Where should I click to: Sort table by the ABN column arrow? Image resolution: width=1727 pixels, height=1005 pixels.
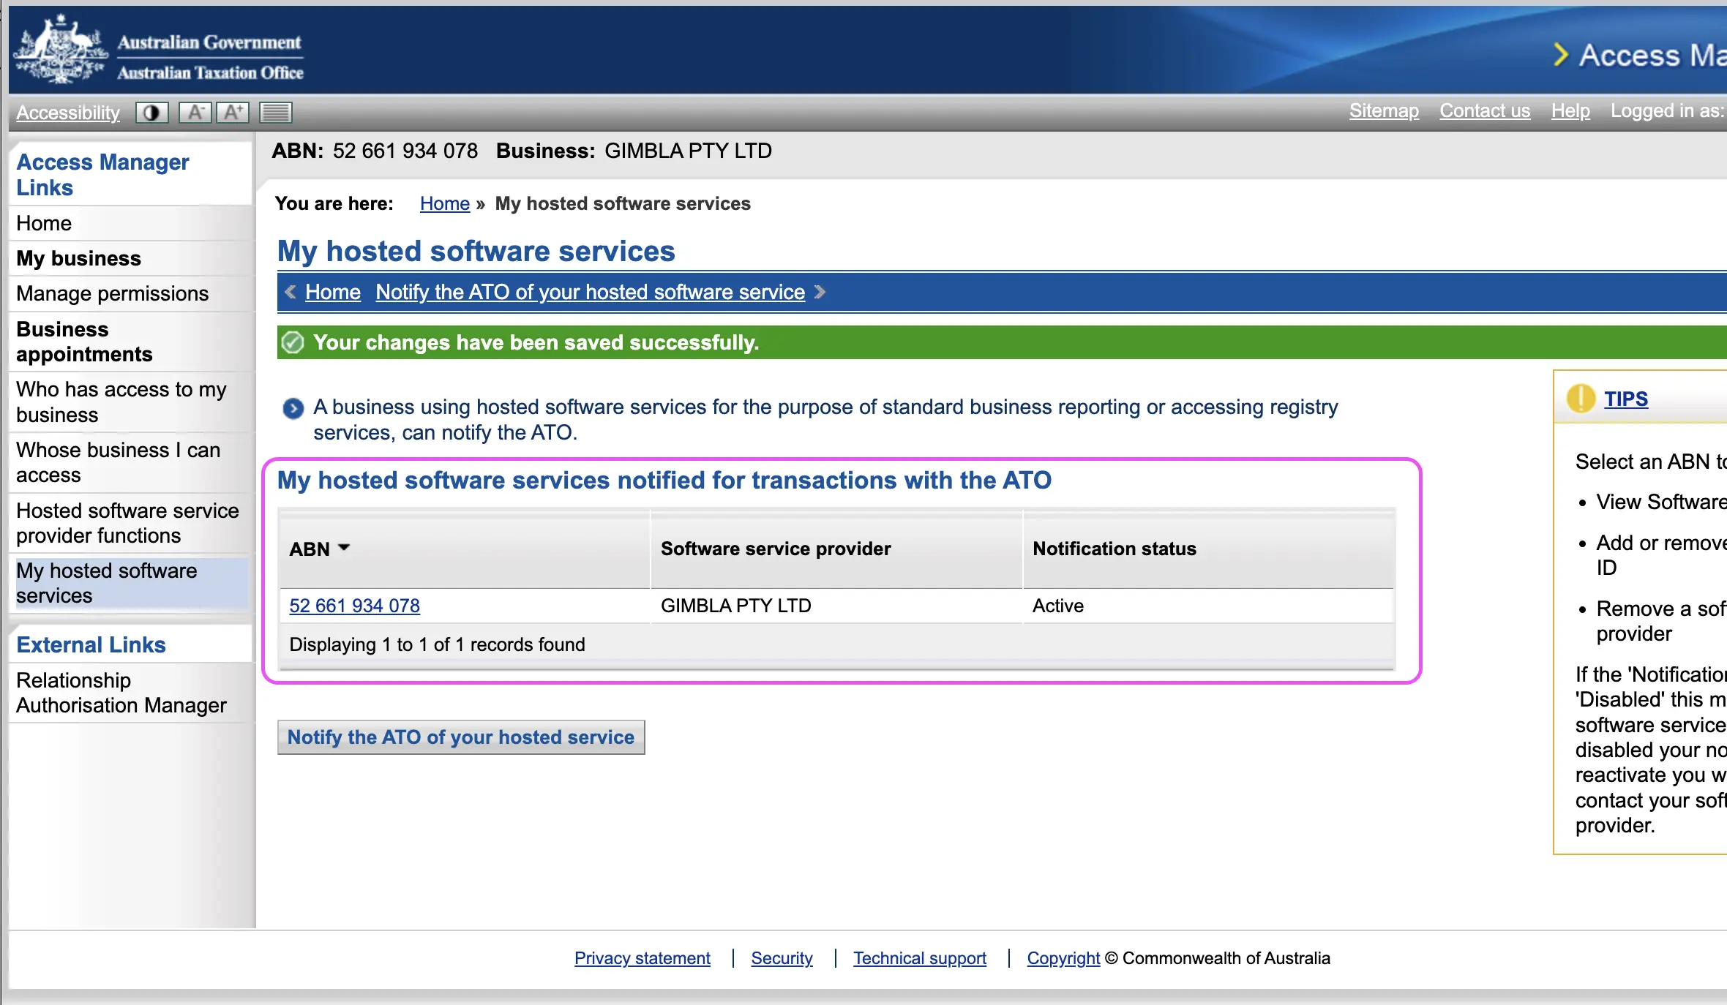click(344, 548)
